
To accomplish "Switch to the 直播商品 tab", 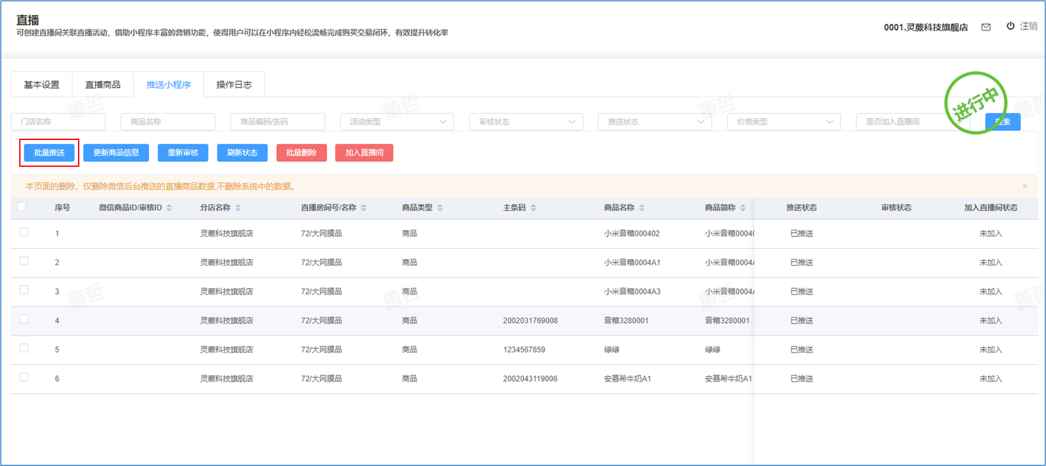I will coord(102,84).
